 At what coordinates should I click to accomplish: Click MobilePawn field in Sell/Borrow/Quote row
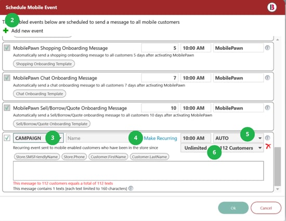238,108
